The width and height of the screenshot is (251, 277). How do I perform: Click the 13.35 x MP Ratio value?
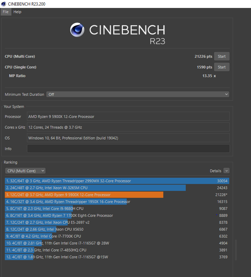tap(209, 76)
